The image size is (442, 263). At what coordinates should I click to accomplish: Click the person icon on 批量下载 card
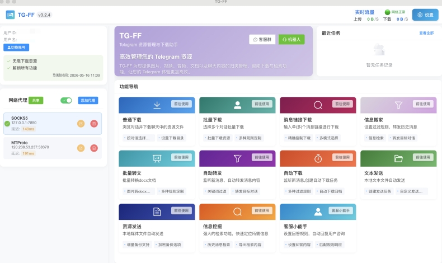pos(238,105)
